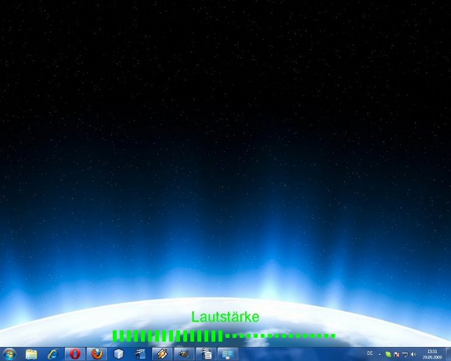Launch OpenOffice from the taskbar
Viewport: 451px width, 361px height.
[x=140, y=354]
